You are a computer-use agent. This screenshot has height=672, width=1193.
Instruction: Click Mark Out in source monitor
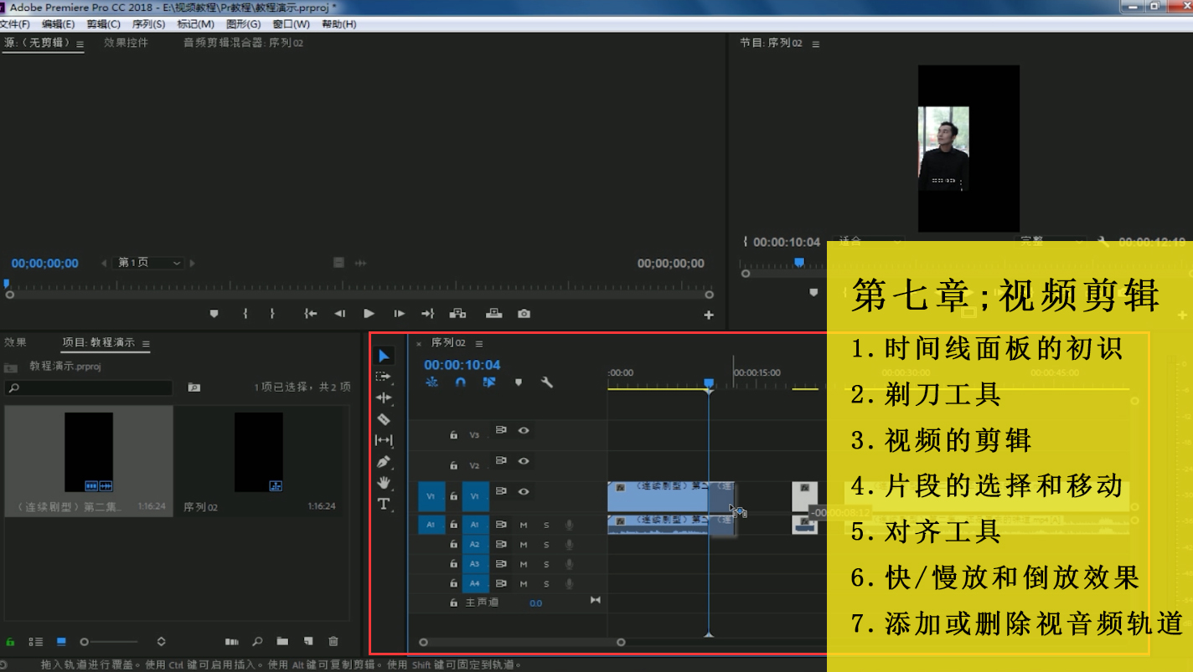coord(272,314)
